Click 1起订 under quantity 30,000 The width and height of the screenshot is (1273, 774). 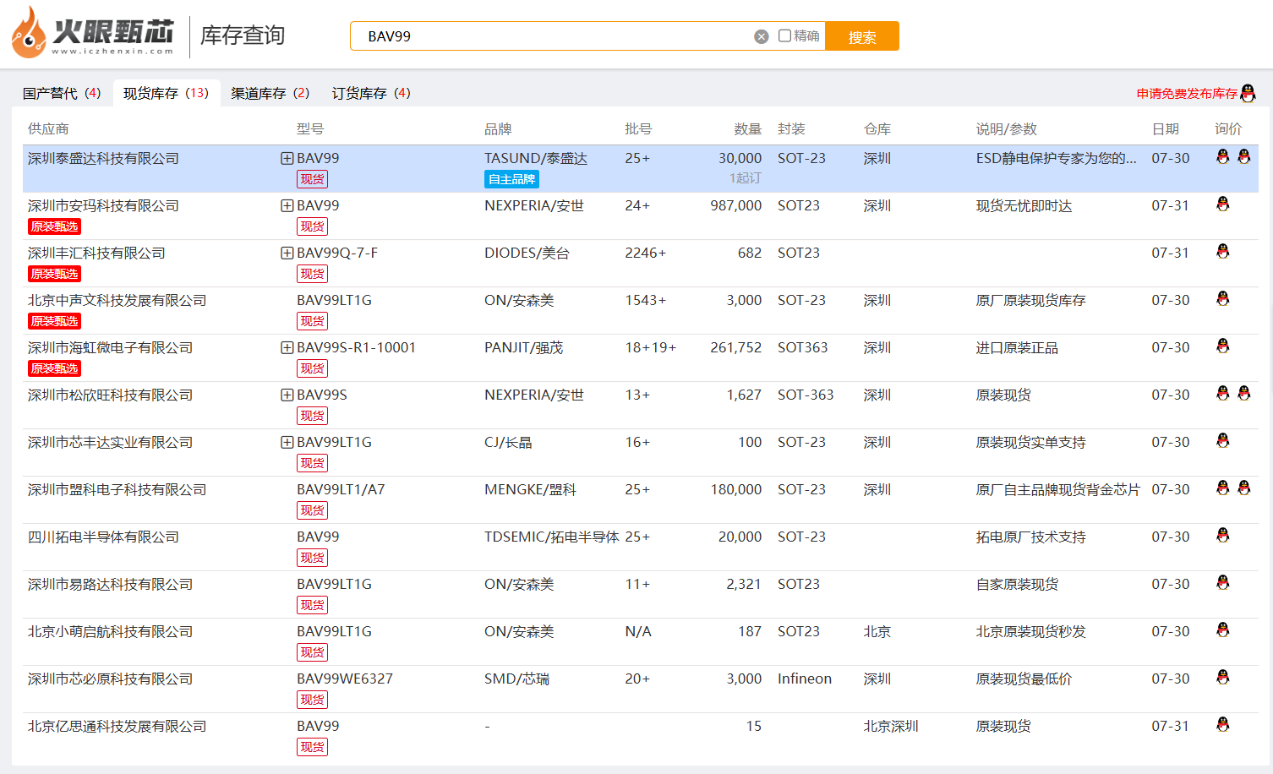point(746,178)
